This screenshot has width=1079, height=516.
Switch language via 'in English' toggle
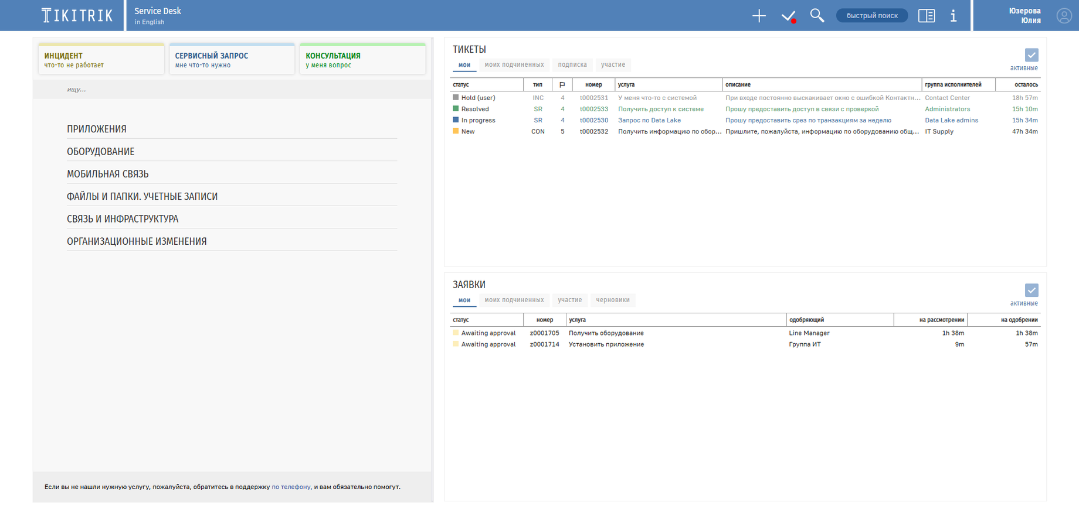click(x=150, y=22)
